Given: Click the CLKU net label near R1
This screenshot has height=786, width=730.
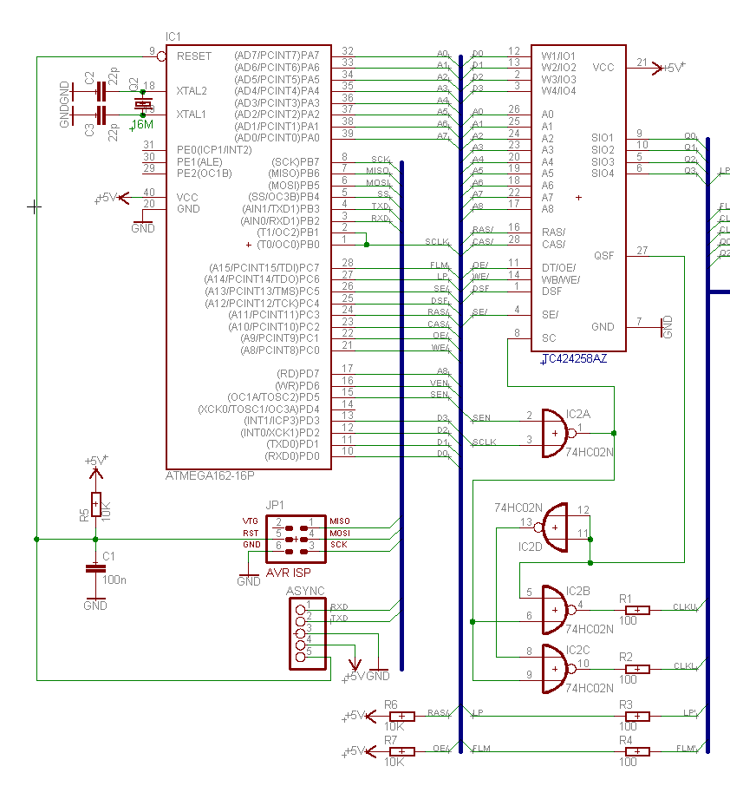Looking at the screenshot, I should click(x=685, y=607).
